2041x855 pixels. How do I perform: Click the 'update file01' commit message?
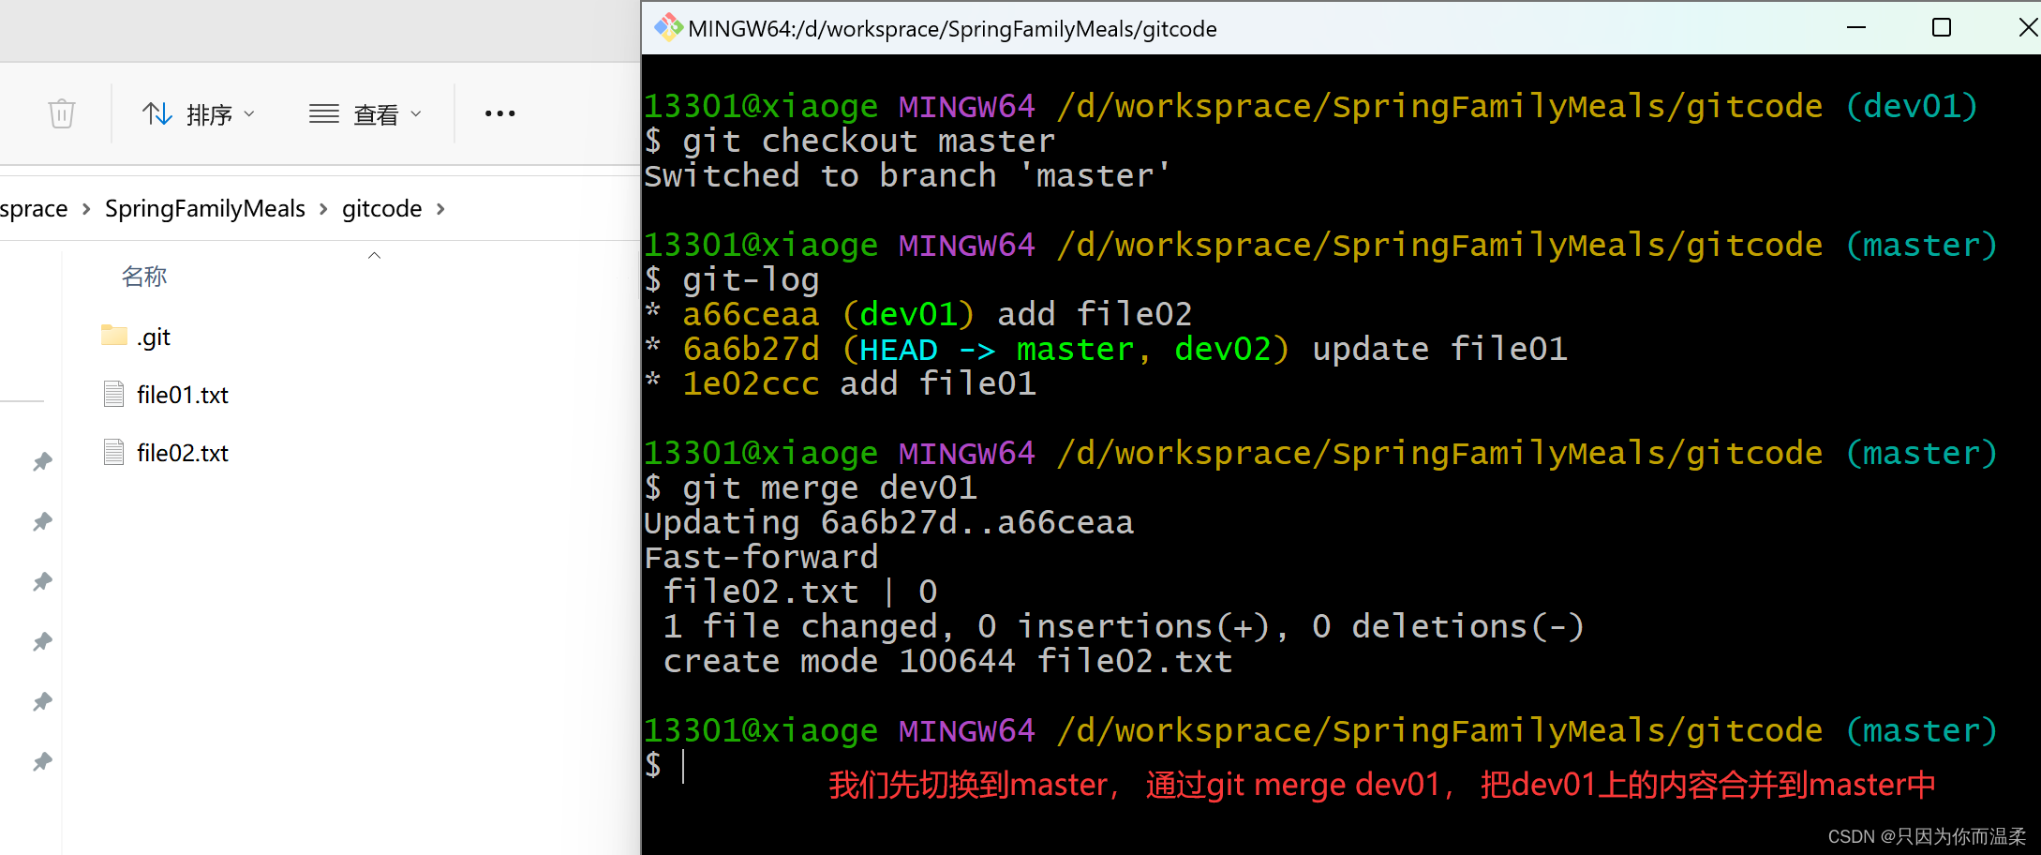pyautogui.click(x=1439, y=350)
